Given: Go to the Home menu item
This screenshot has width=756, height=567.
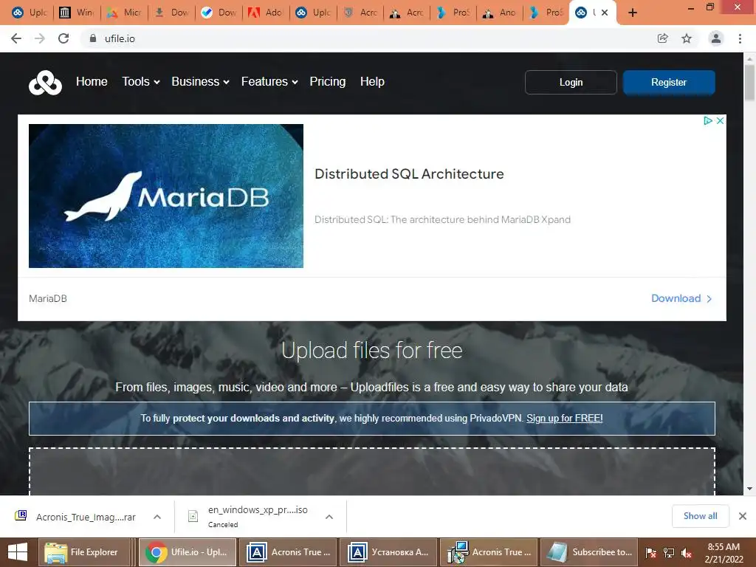Looking at the screenshot, I should coord(92,81).
